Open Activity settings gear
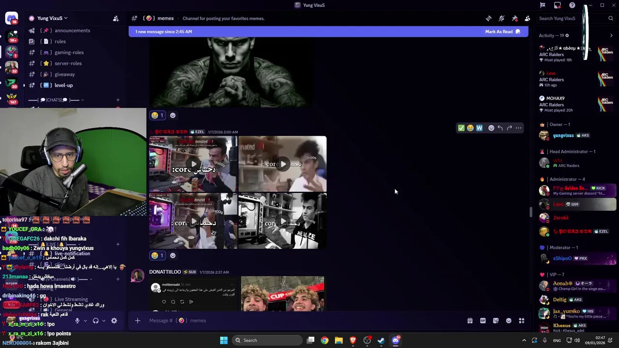This screenshot has width=619, height=348. click(x=567, y=35)
